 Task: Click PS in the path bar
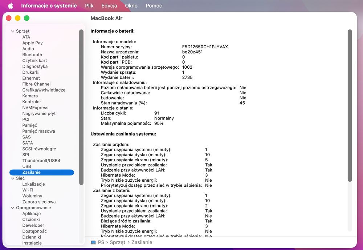click(101, 242)
